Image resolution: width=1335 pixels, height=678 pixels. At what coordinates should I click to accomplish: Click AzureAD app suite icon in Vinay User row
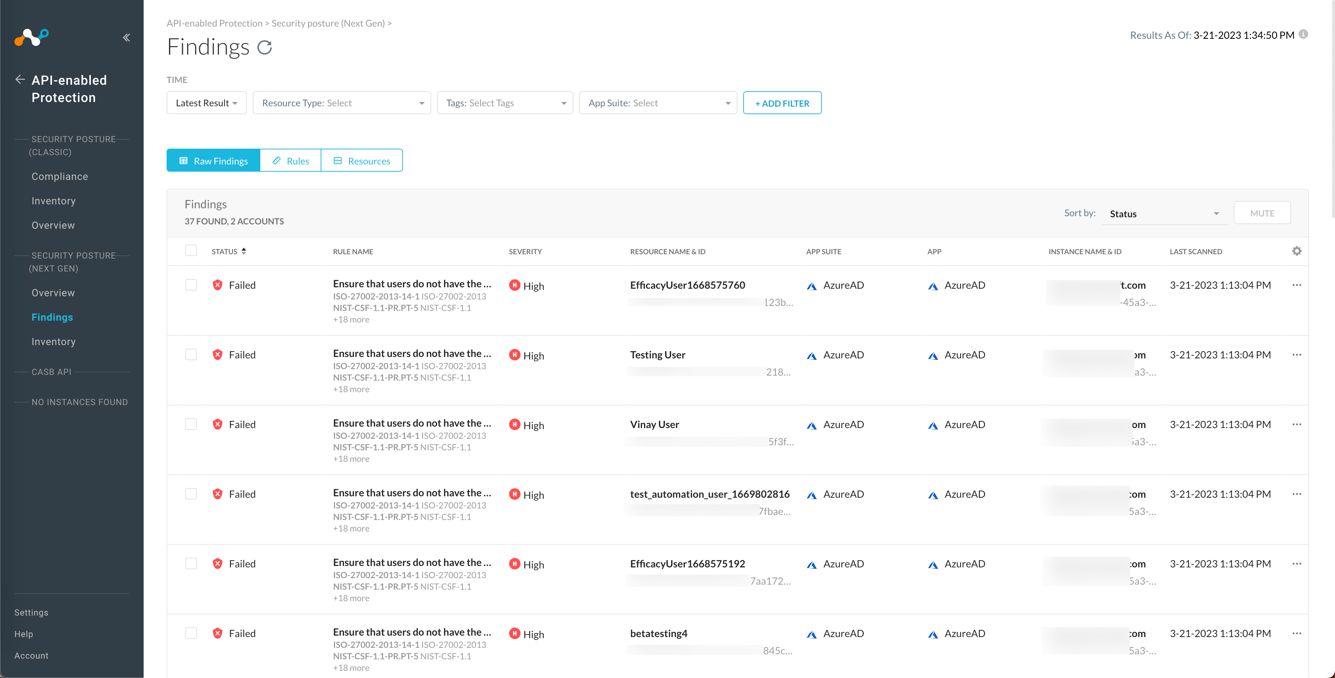click(x=812, y=425)
